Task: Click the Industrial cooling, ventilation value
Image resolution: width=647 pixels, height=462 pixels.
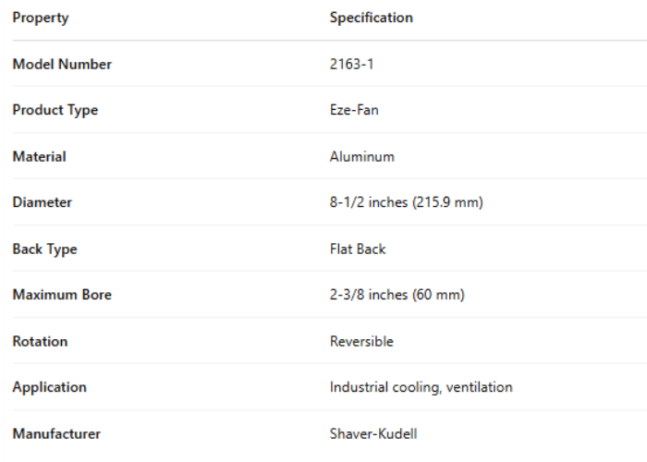Action: click(421, 387)
